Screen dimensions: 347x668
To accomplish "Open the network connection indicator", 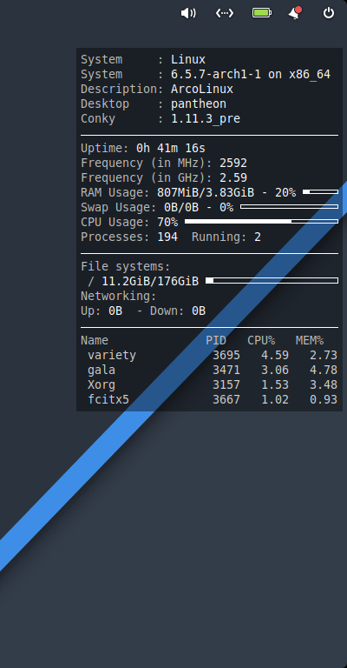I will click(225, 13).
